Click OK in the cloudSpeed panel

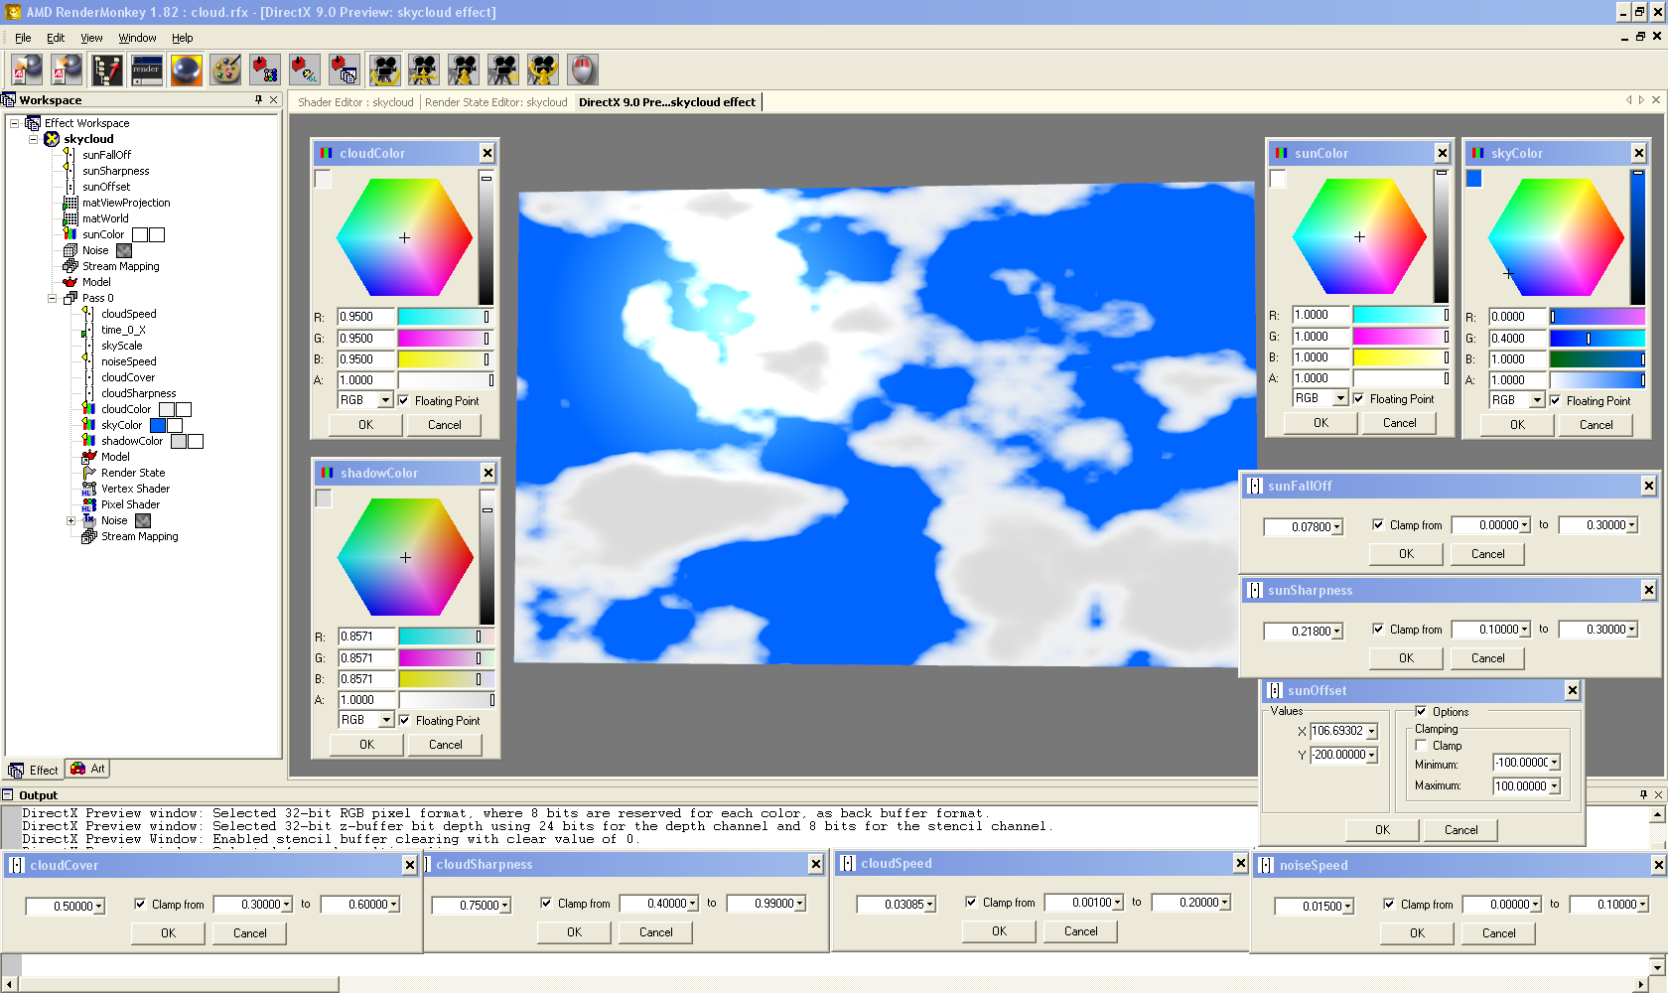[999, 931]
